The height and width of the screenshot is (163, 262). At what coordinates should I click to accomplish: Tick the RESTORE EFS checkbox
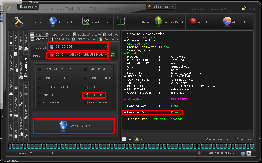point(86,102)
